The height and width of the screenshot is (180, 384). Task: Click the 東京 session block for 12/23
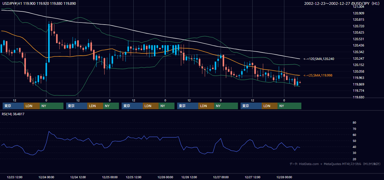point(13,106)
